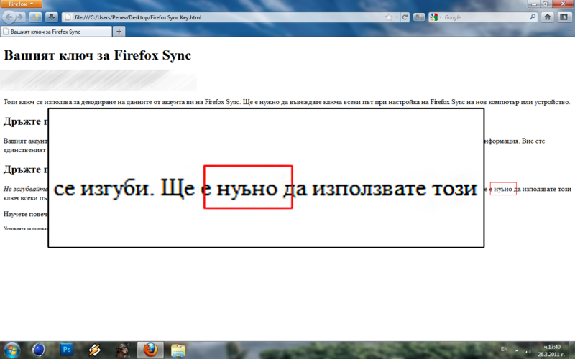Open the address bar history dropdown arrow
This screenshot has height=359, width=575.
click(397, 17)
